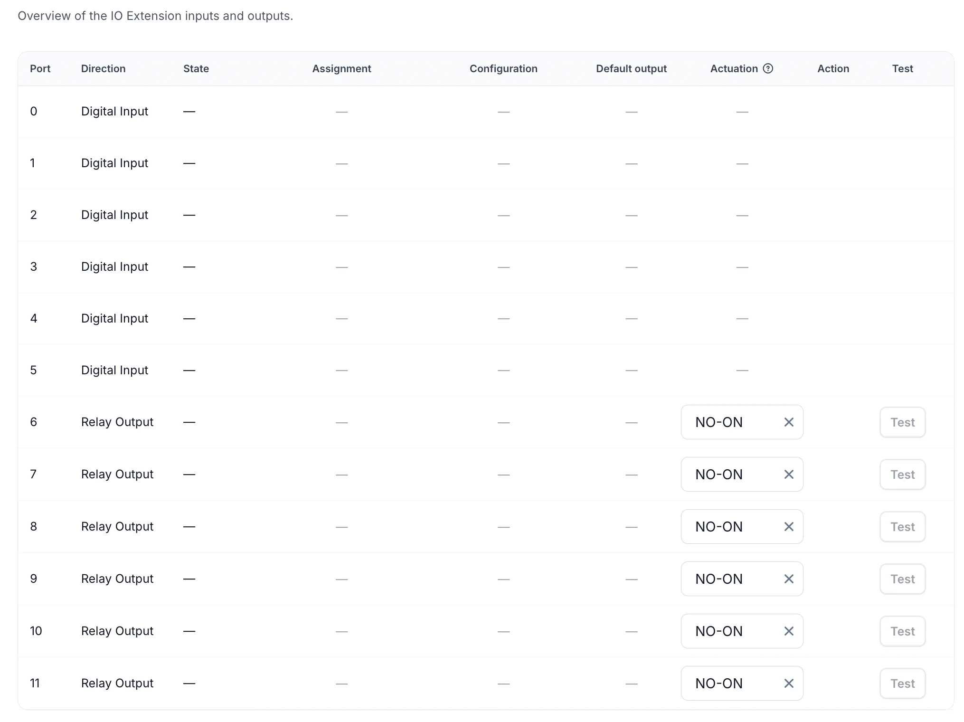Image resolution: width=964 pixels, height=722 pixels.
Task: Select the Digital Input label for port 1
Action: [114, 163]
